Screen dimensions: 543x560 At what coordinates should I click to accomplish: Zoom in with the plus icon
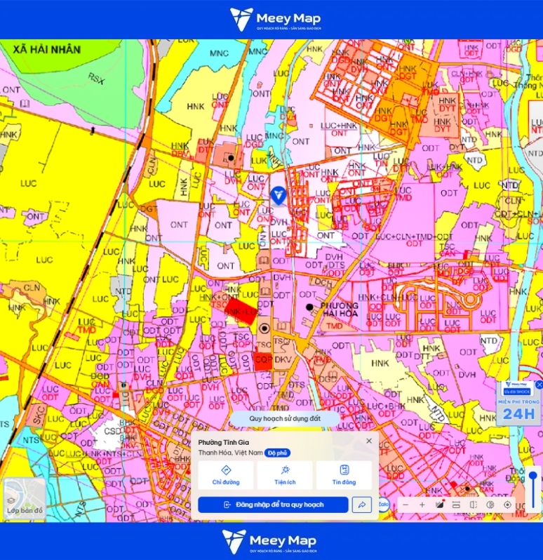[422, 505]
